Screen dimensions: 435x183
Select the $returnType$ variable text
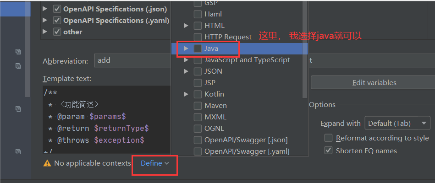[x=121, y=129]
